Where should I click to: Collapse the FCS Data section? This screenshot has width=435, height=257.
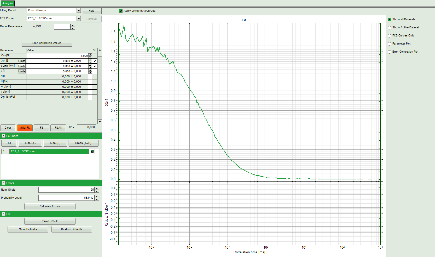4,136
